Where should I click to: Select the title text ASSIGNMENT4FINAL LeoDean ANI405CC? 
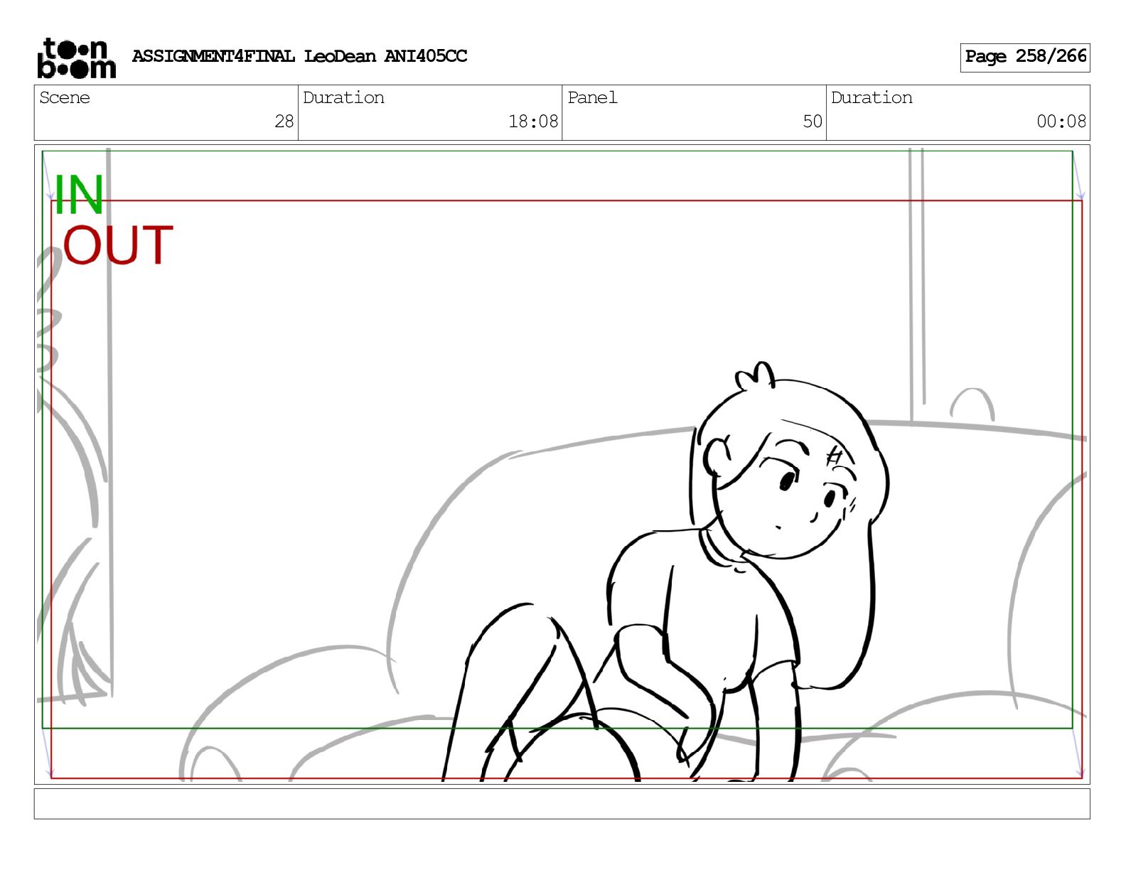click(x=299, y=56)
